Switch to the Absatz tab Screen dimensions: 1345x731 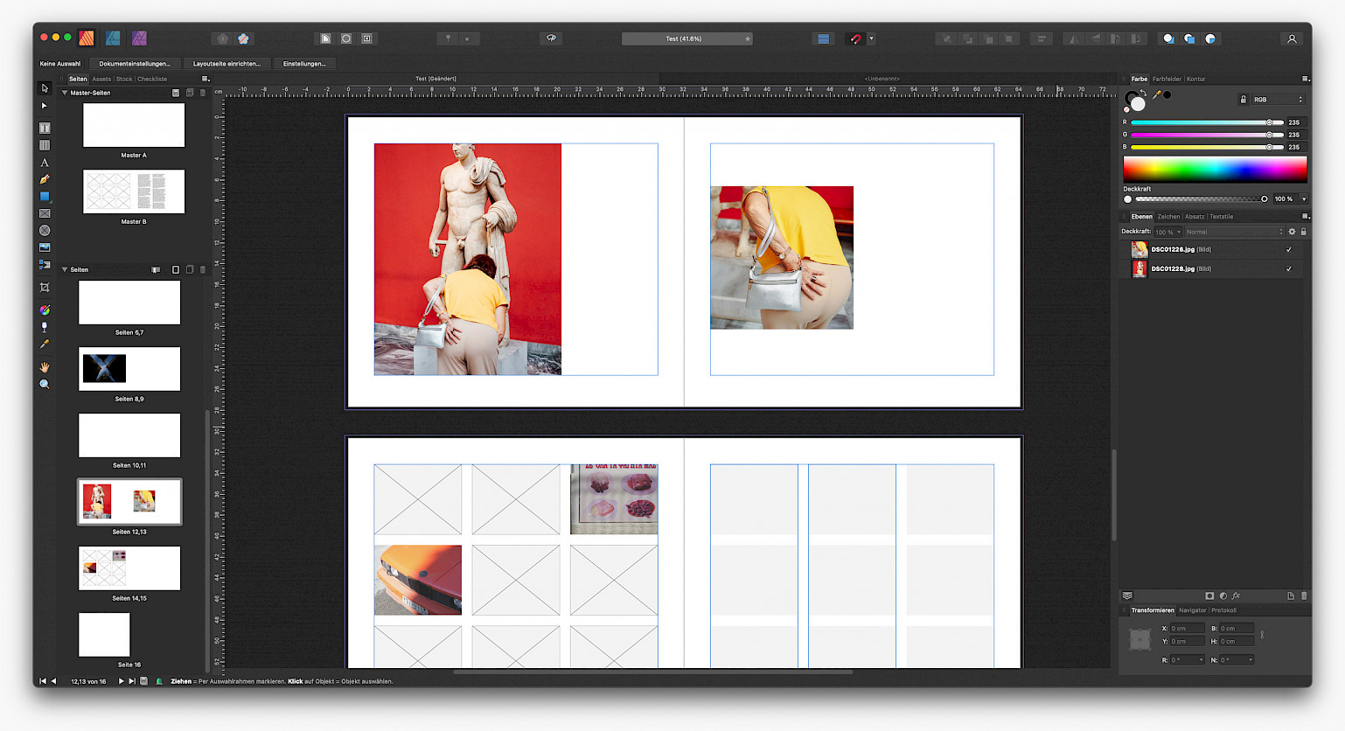pyautogui.click(x=1195, y=216)
